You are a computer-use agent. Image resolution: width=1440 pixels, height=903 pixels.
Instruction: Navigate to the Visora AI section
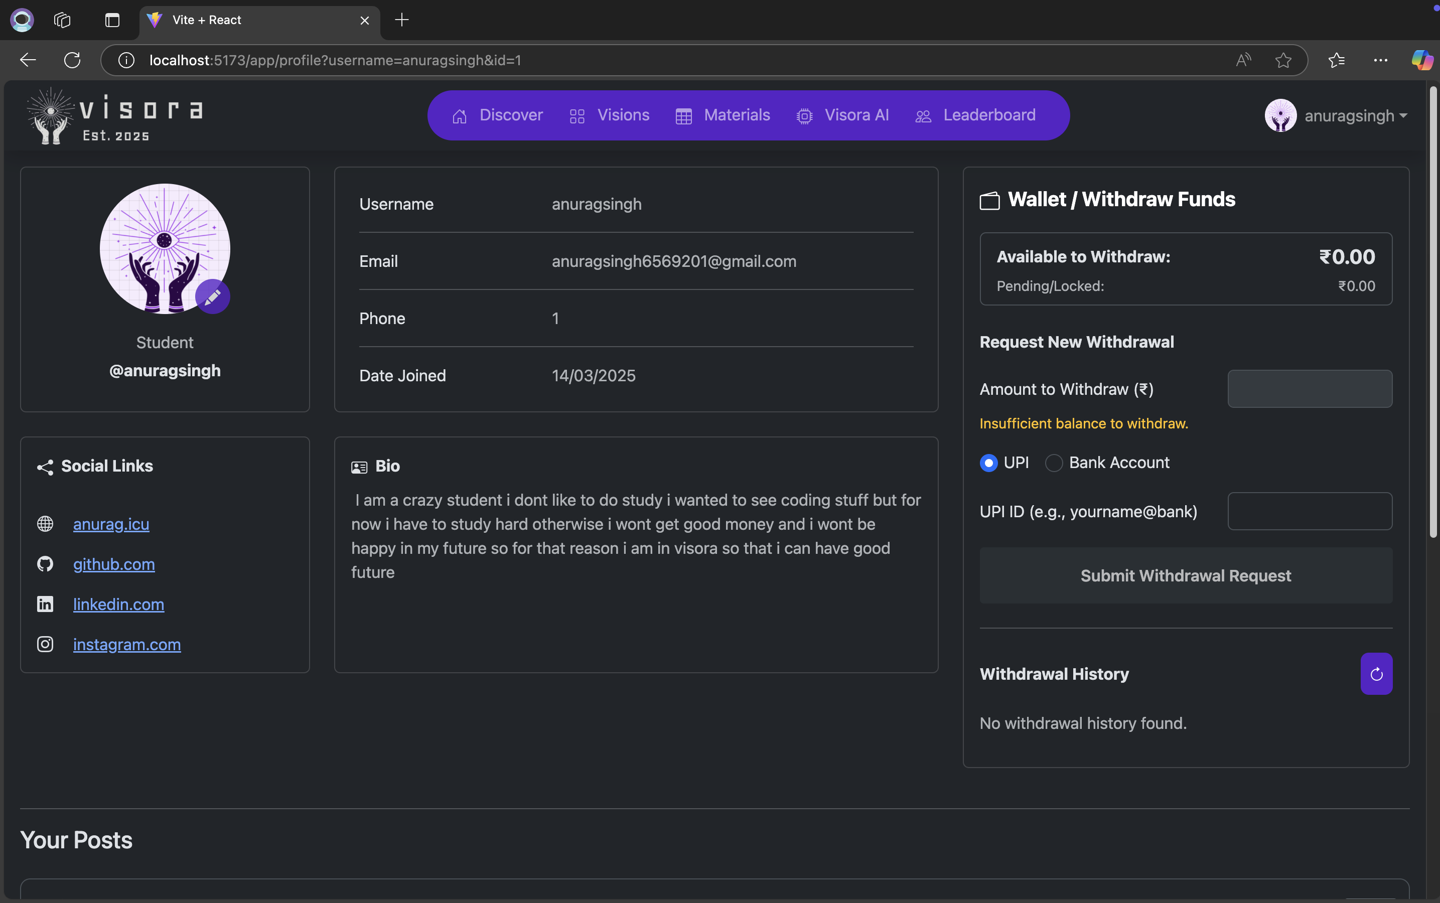843,115
